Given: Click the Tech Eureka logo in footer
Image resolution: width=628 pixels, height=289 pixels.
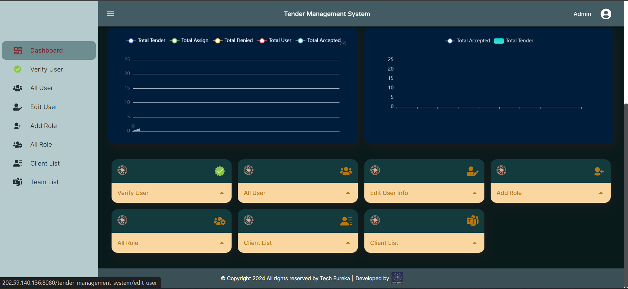Looking at the screenshot, I should pos(397,278).
